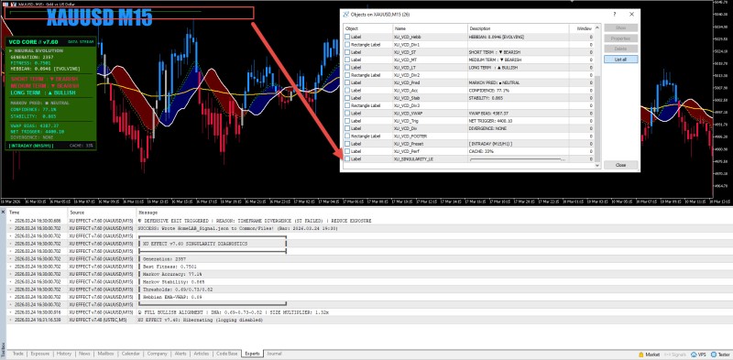This screenshot has height=360, width=733.
Task: Open Market from the toolbox status bar
Action: (x=649, y=355)
